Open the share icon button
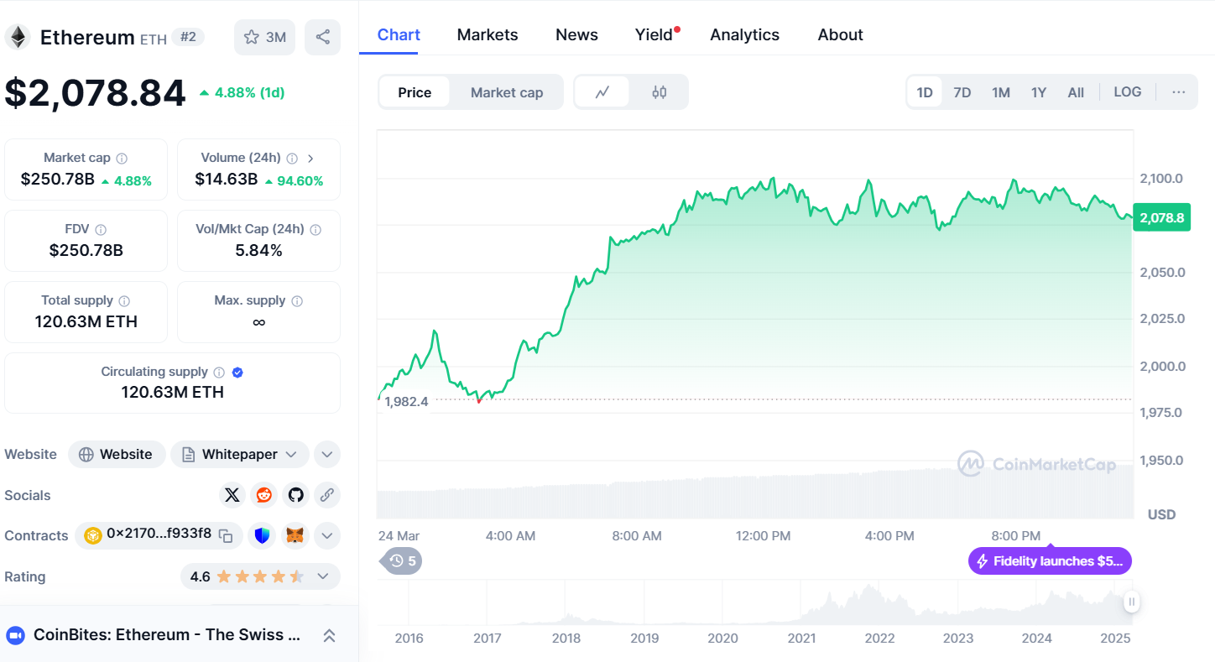Screen dimensions: 1215x662 tap(322, 37)
